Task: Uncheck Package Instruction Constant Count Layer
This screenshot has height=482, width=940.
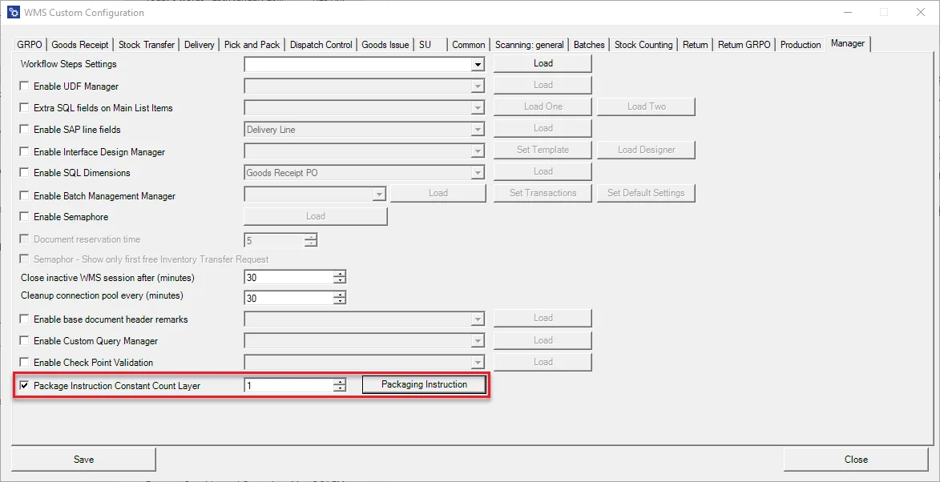Action: 24,386
